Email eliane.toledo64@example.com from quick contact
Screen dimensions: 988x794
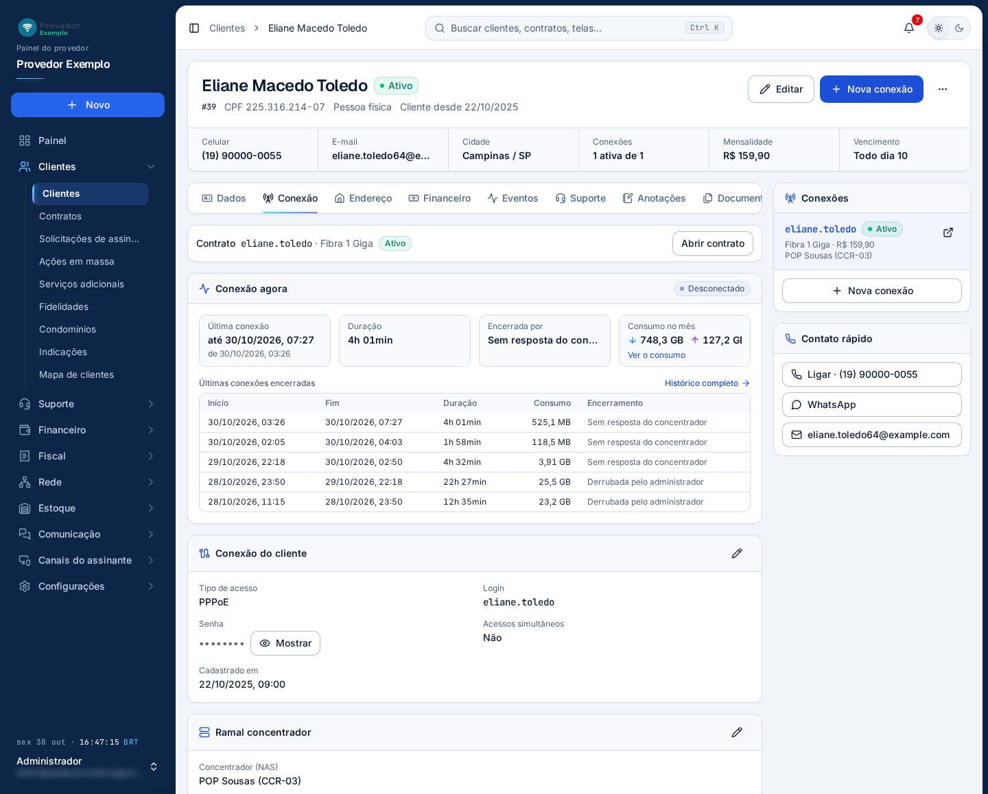[872, 435]
